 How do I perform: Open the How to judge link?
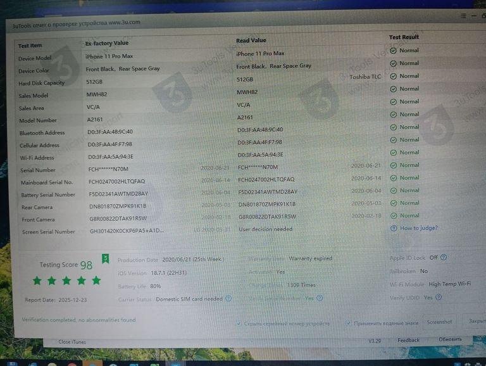pos(418,229)
